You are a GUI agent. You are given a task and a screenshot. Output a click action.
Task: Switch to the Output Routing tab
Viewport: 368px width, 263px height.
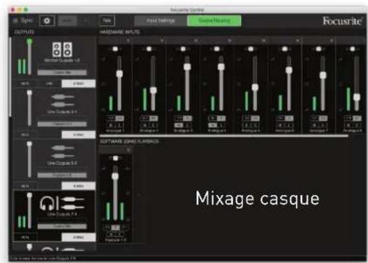(x=214, y=21)
